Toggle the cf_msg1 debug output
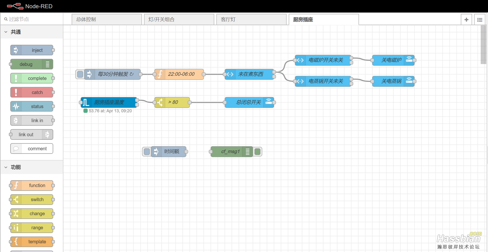The height and width of the screenshot is (252, 488). point(258,151)
